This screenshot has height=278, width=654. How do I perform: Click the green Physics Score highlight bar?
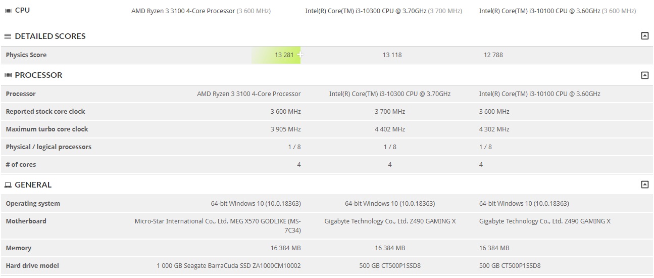[276, 55]
